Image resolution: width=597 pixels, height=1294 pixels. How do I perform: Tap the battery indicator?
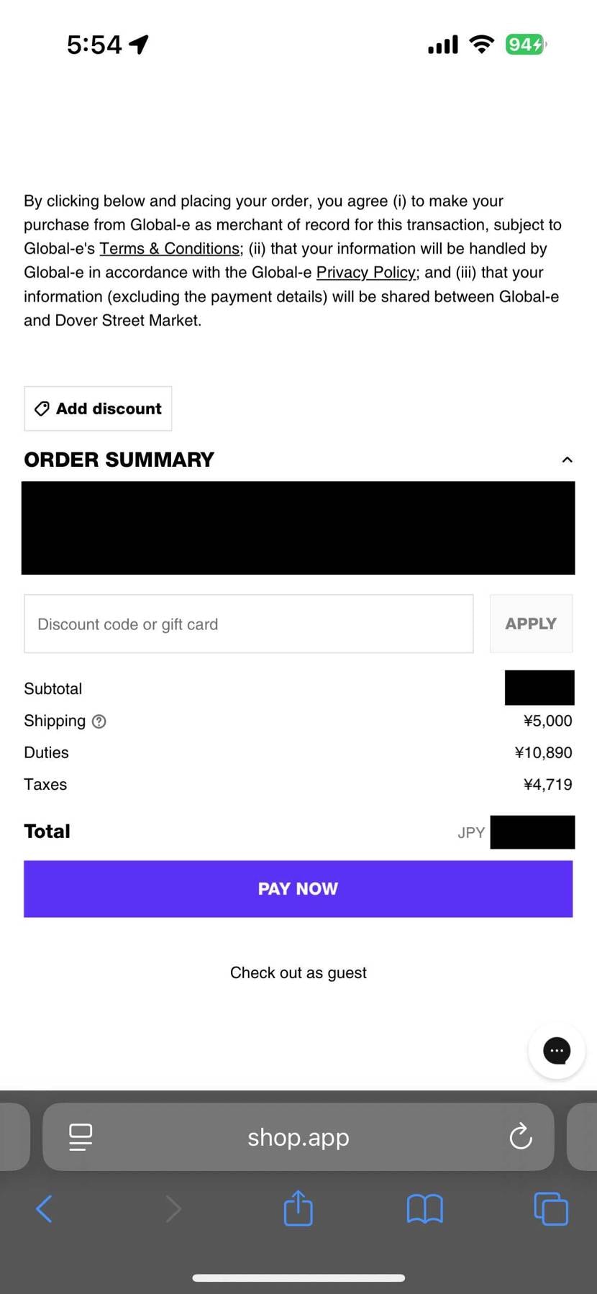[524, 44]
